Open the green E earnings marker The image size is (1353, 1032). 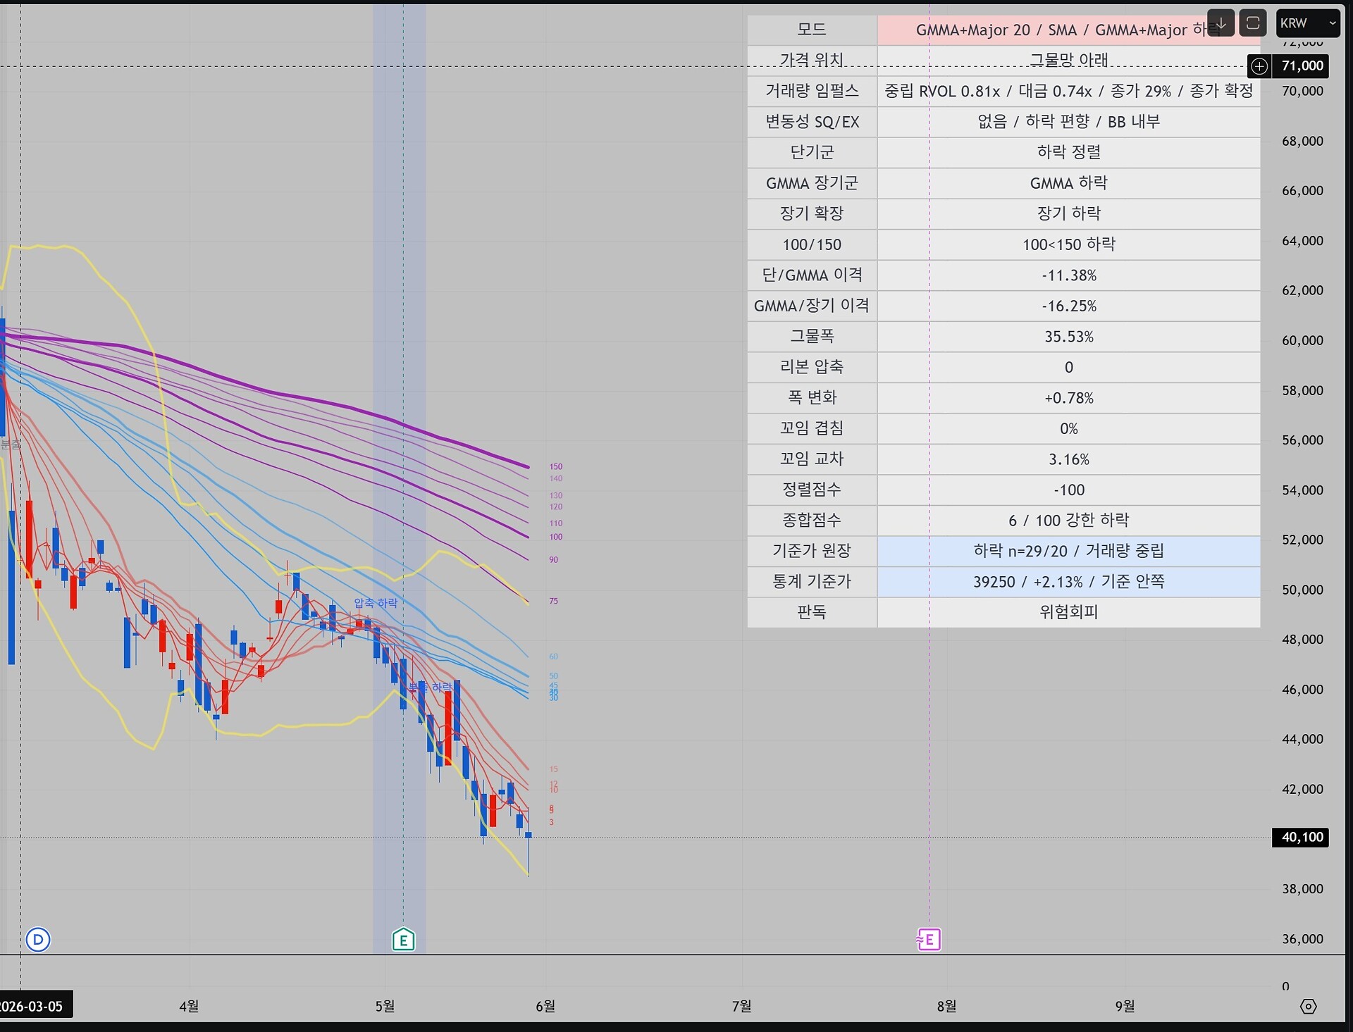[403, 939]
